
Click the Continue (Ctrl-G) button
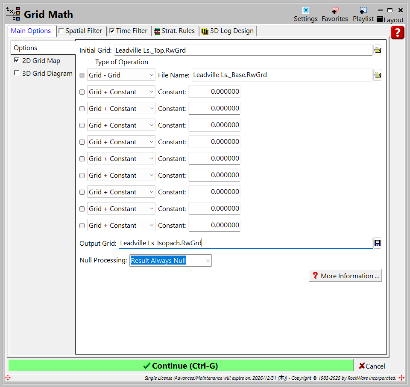(181, 366)
